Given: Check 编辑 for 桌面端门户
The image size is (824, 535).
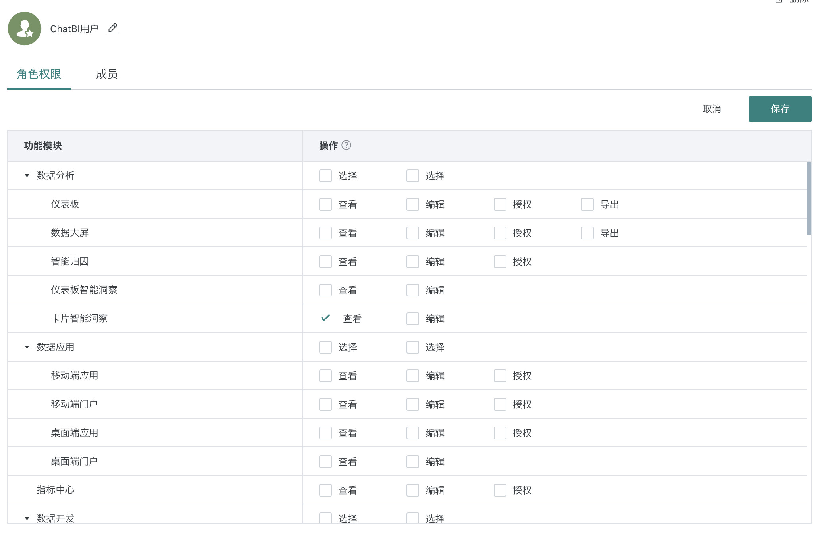Looking at the screenshot, I should point(412,462).
